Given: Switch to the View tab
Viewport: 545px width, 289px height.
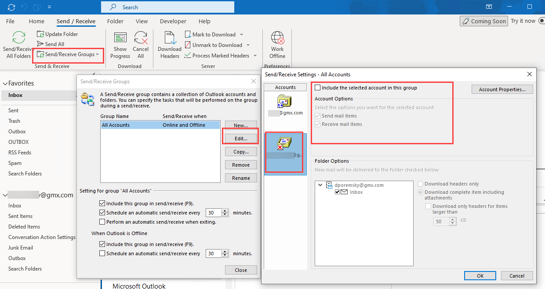Looking at the screenshot, I should (x=142, y=21).
